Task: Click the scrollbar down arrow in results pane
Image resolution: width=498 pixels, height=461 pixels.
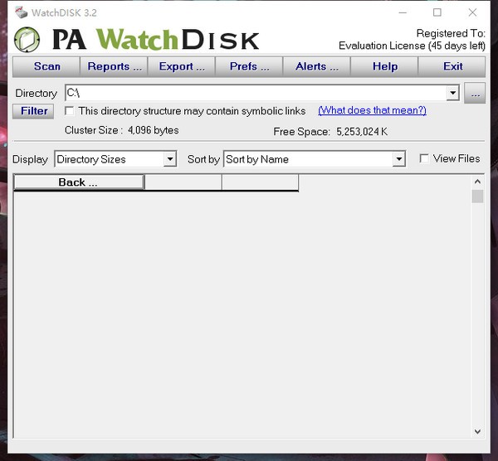Action: tap(477, 431)
